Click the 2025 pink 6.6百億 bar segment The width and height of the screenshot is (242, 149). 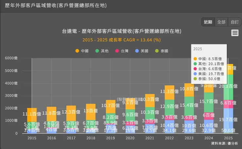pos(228,104)
